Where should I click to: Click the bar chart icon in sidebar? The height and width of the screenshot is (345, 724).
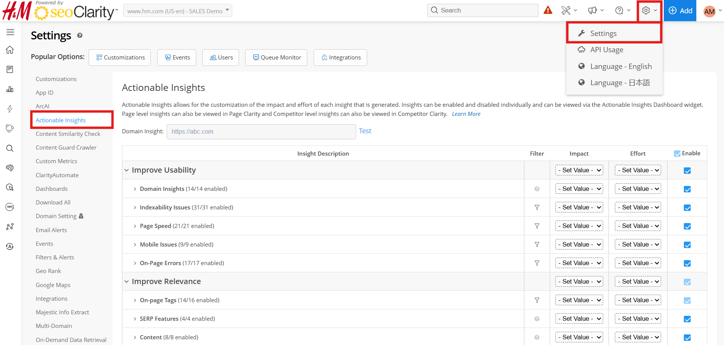click(x=10, y=89)
